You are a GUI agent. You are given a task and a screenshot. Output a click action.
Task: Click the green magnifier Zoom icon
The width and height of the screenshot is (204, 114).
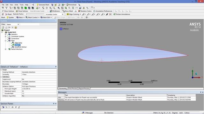tap(66, 8)
